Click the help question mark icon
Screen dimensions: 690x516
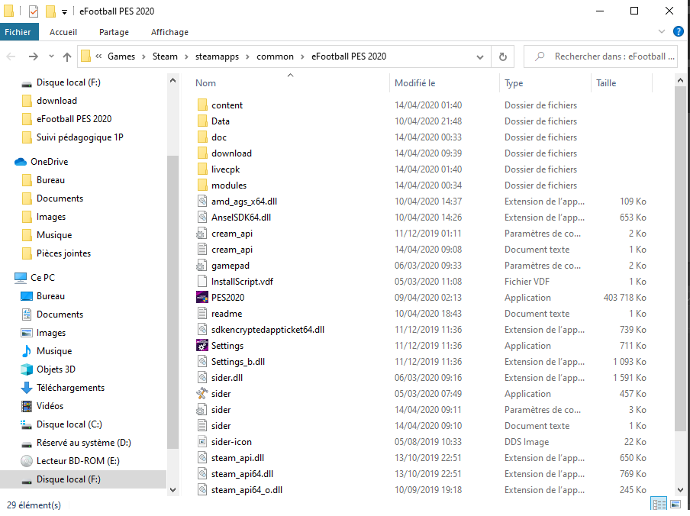[678, 31]
